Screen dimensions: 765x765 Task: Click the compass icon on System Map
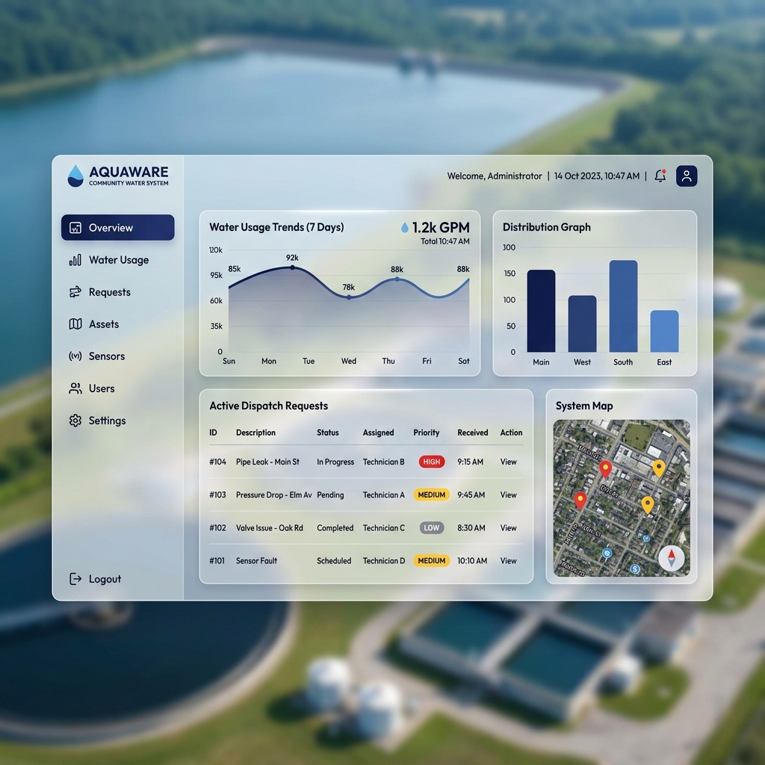(x=672, y=558)
